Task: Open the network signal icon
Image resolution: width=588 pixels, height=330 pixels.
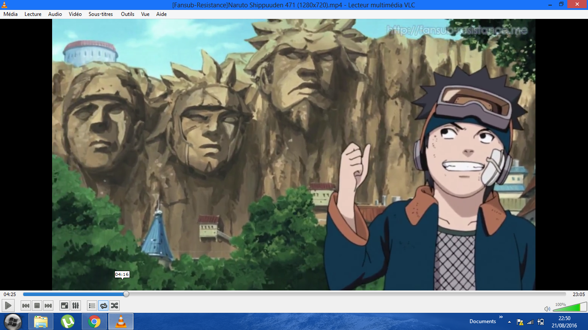Action: tap(530, 322)
